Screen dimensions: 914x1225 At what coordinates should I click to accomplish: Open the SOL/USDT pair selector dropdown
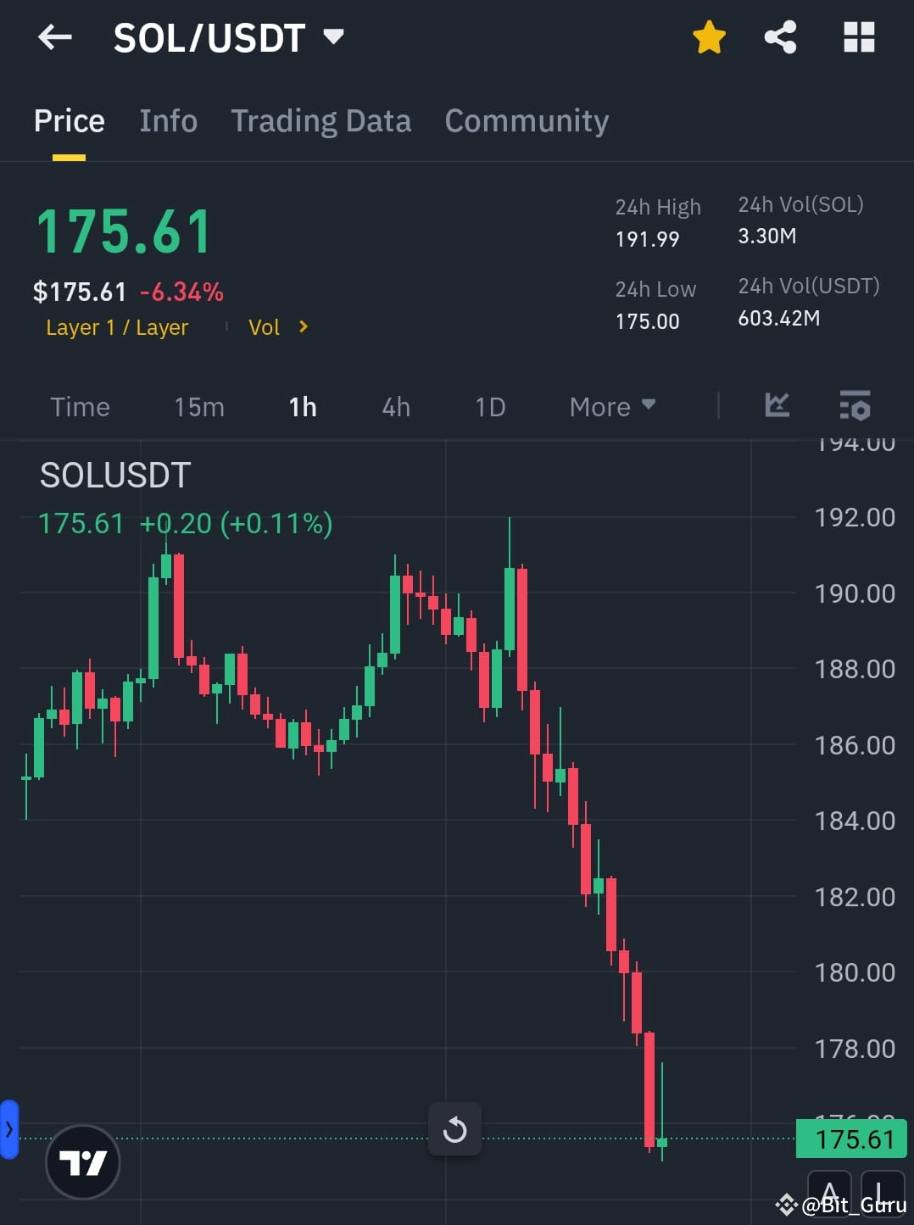pyautogui.click(x=334, y=37)
